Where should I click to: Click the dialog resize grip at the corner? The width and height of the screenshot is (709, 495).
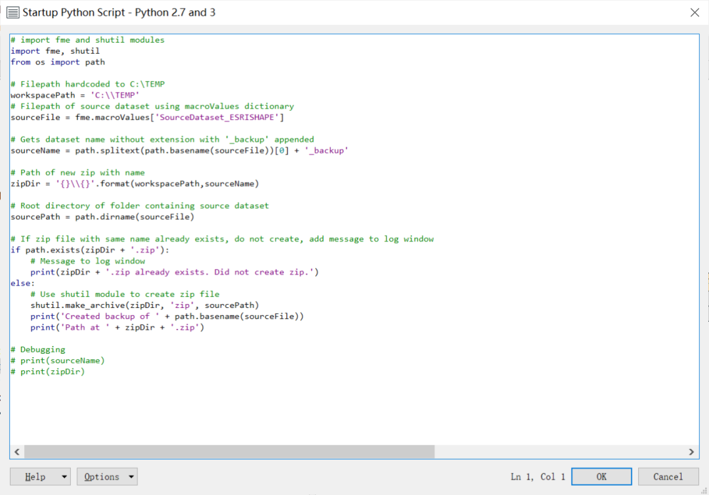click(704, 490)
